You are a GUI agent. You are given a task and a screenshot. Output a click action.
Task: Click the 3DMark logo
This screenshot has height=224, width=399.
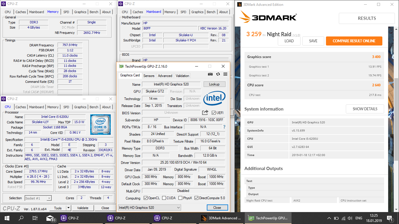268,17
